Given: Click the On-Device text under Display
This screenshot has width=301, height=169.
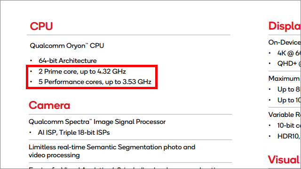Looking at the screenshot, I should [285, 42].
